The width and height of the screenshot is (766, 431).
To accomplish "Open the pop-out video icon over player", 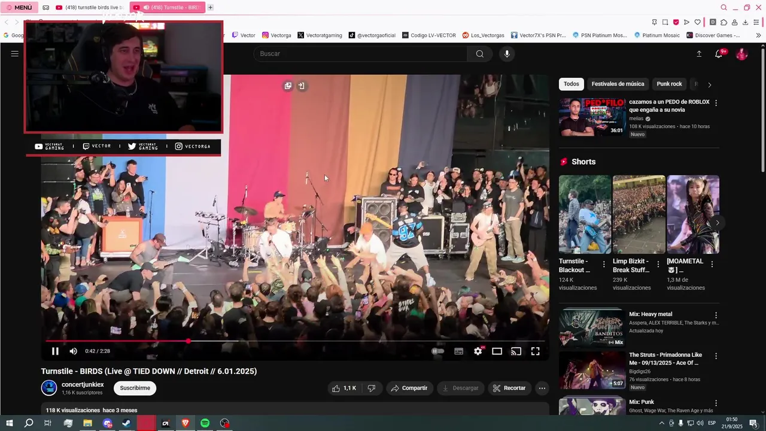I will point(288,86).
